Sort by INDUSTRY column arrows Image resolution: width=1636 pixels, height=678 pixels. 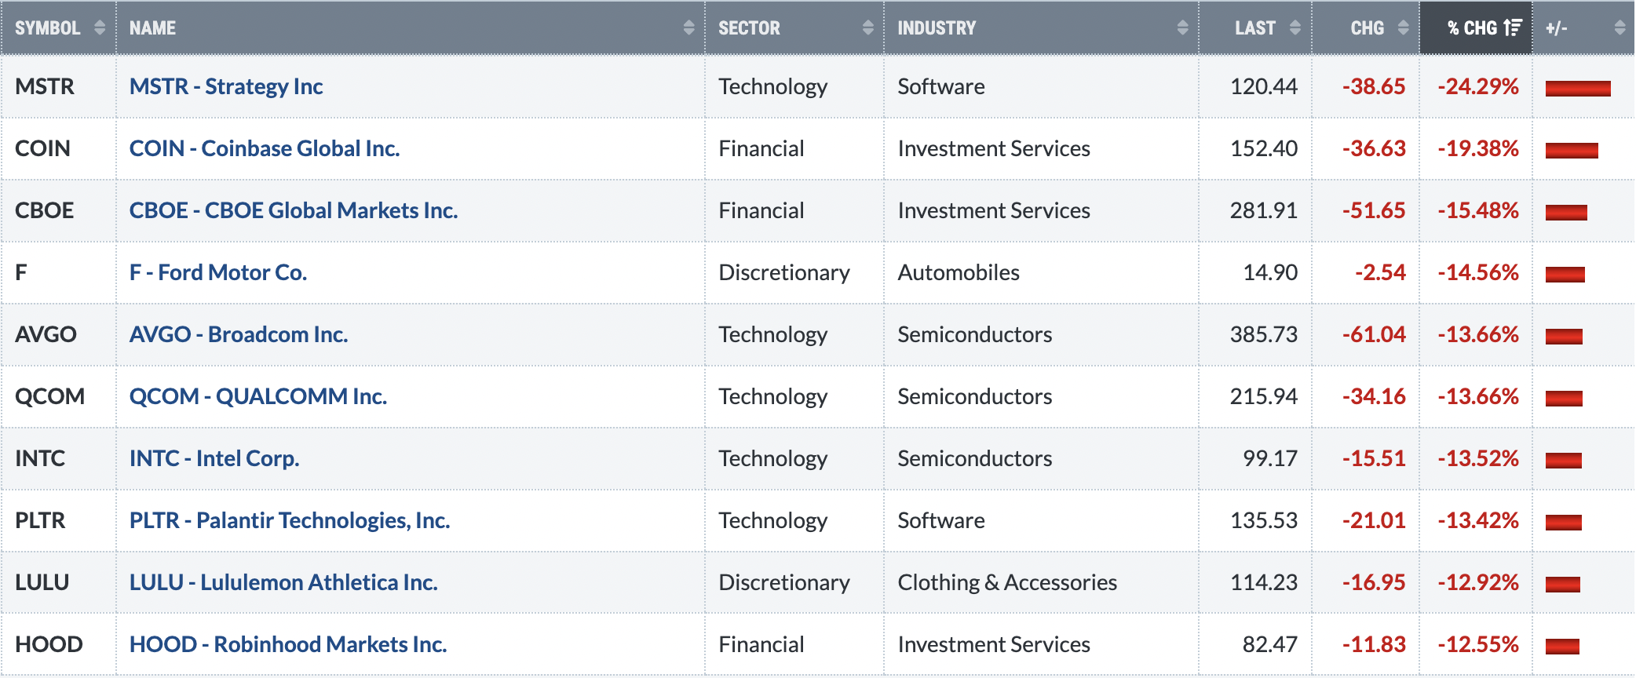coord(1182,27)
